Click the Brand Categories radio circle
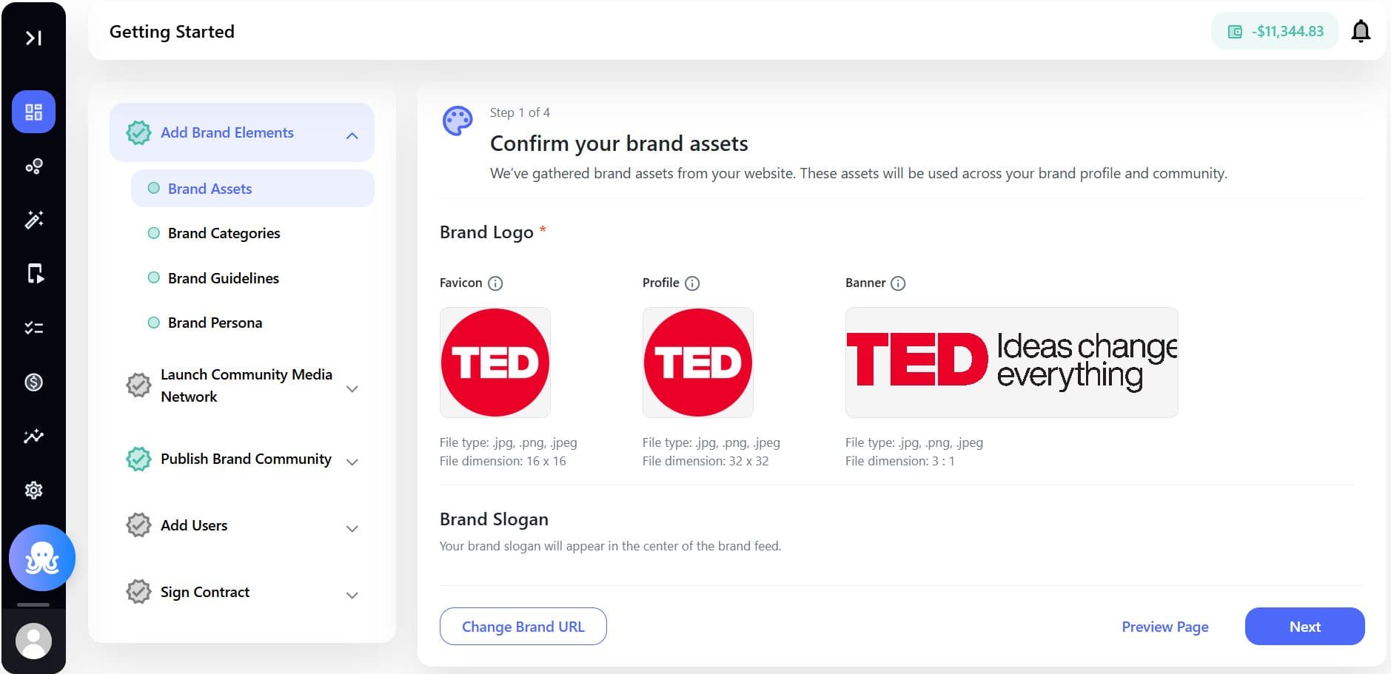 154,233
